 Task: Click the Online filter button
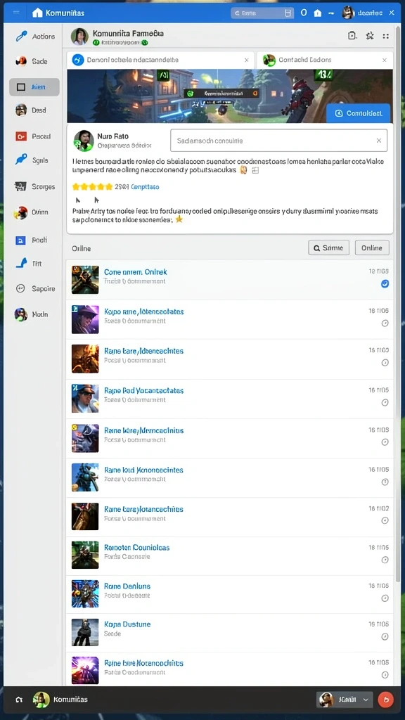tap(372, 248)
